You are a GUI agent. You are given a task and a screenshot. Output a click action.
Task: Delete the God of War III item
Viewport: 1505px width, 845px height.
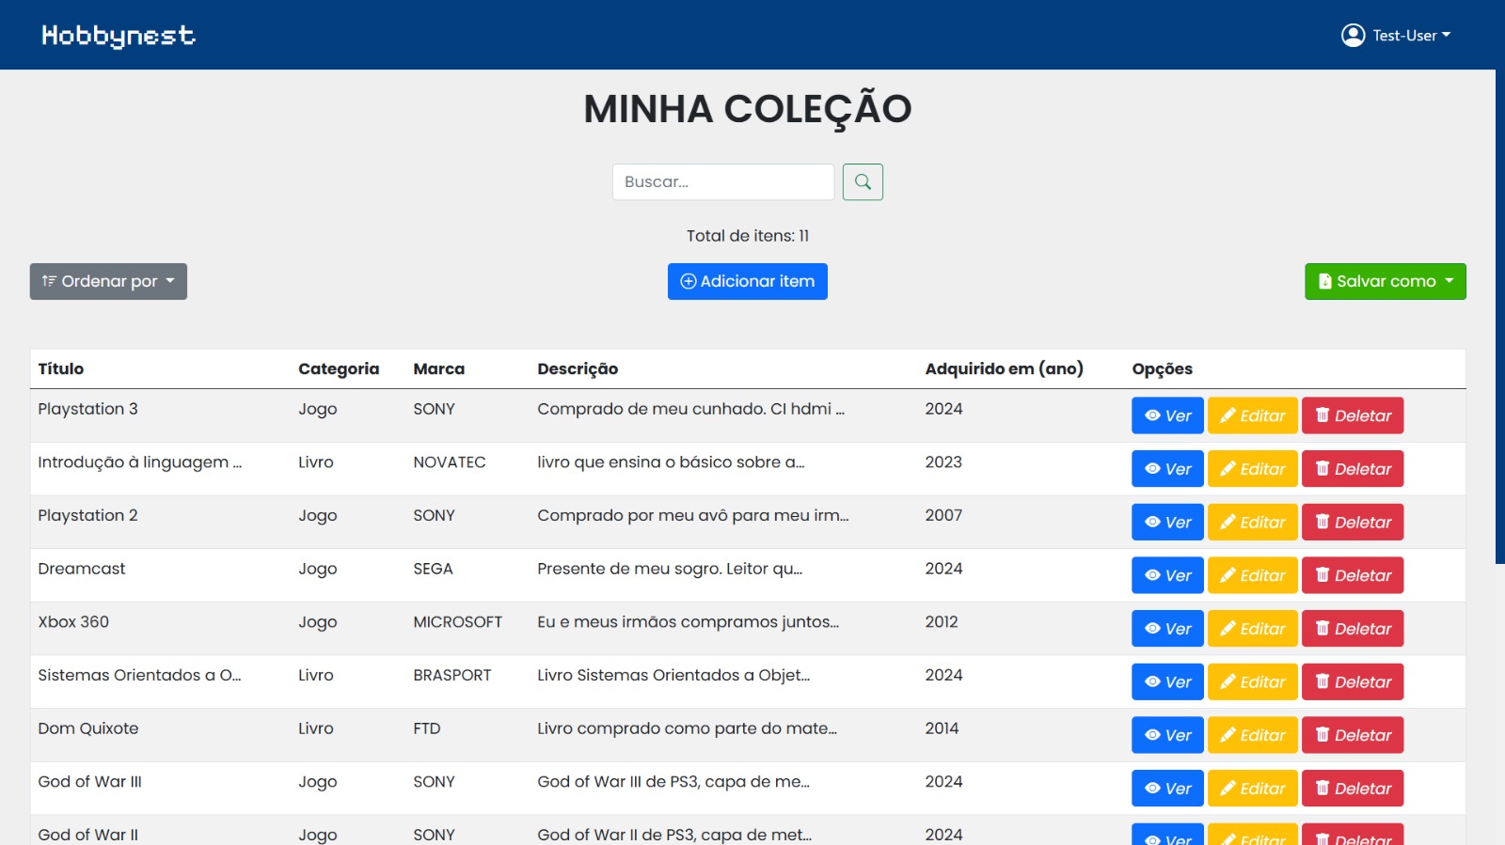1353,789
